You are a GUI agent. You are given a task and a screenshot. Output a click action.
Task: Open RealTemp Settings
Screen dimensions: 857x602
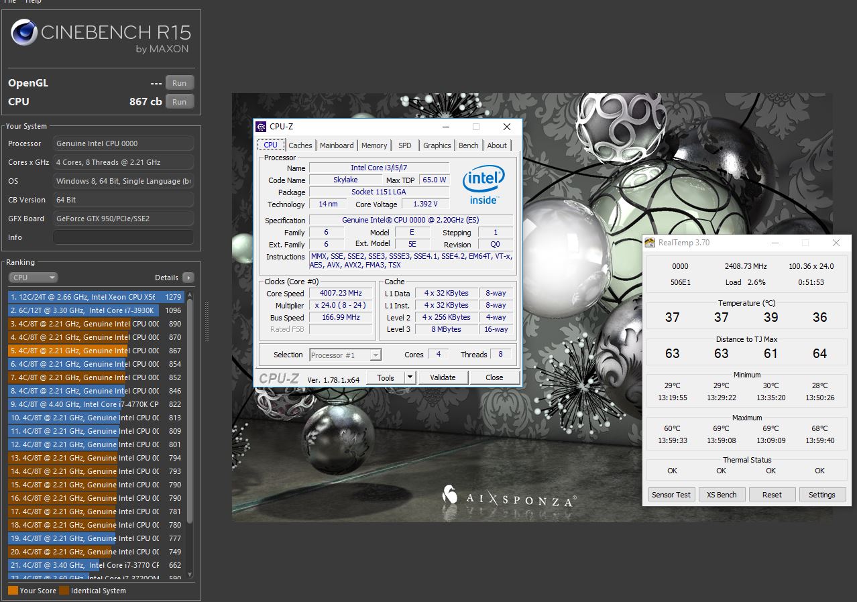tap(822, 495)
